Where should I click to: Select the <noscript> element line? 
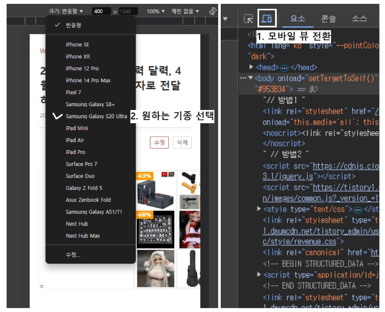point(321,133)
